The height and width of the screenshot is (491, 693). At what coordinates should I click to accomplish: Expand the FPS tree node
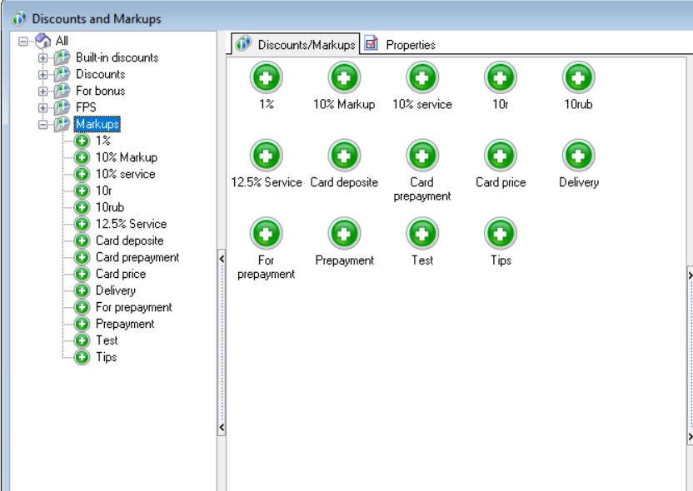43,108
